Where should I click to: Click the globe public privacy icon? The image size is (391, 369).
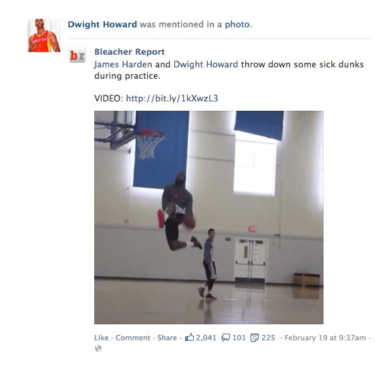(98, 348)
